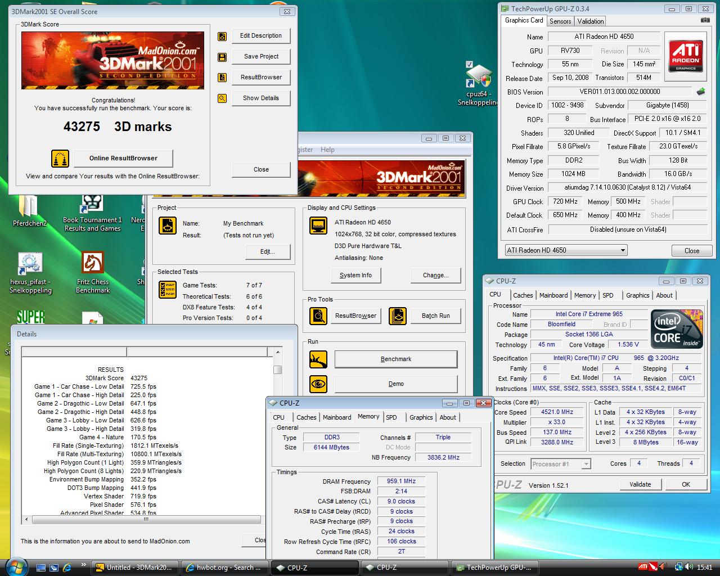
Task: Open the Fritz Chess Benchmark icon
Action: (x=93, y=273)
